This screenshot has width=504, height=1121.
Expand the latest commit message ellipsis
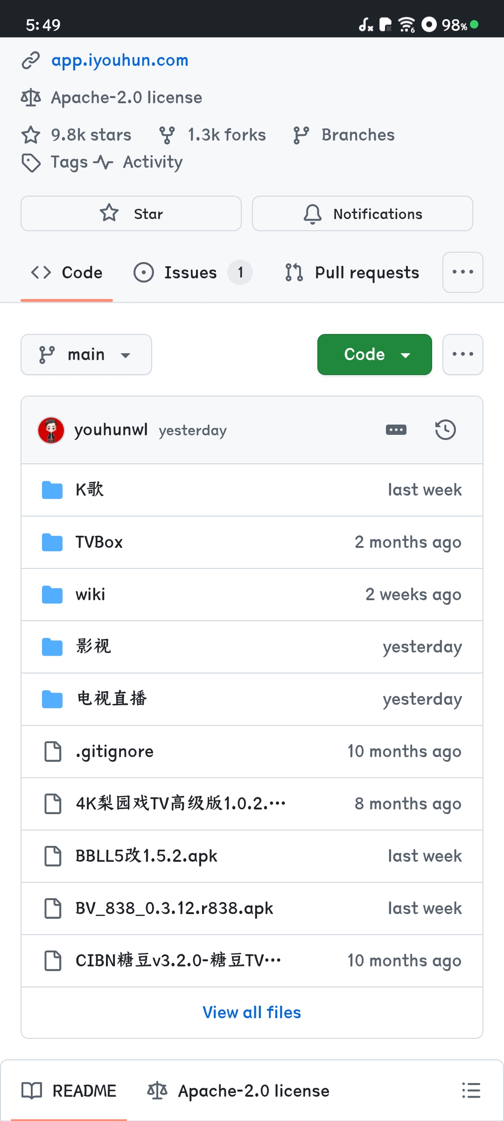tap(396, 430)
